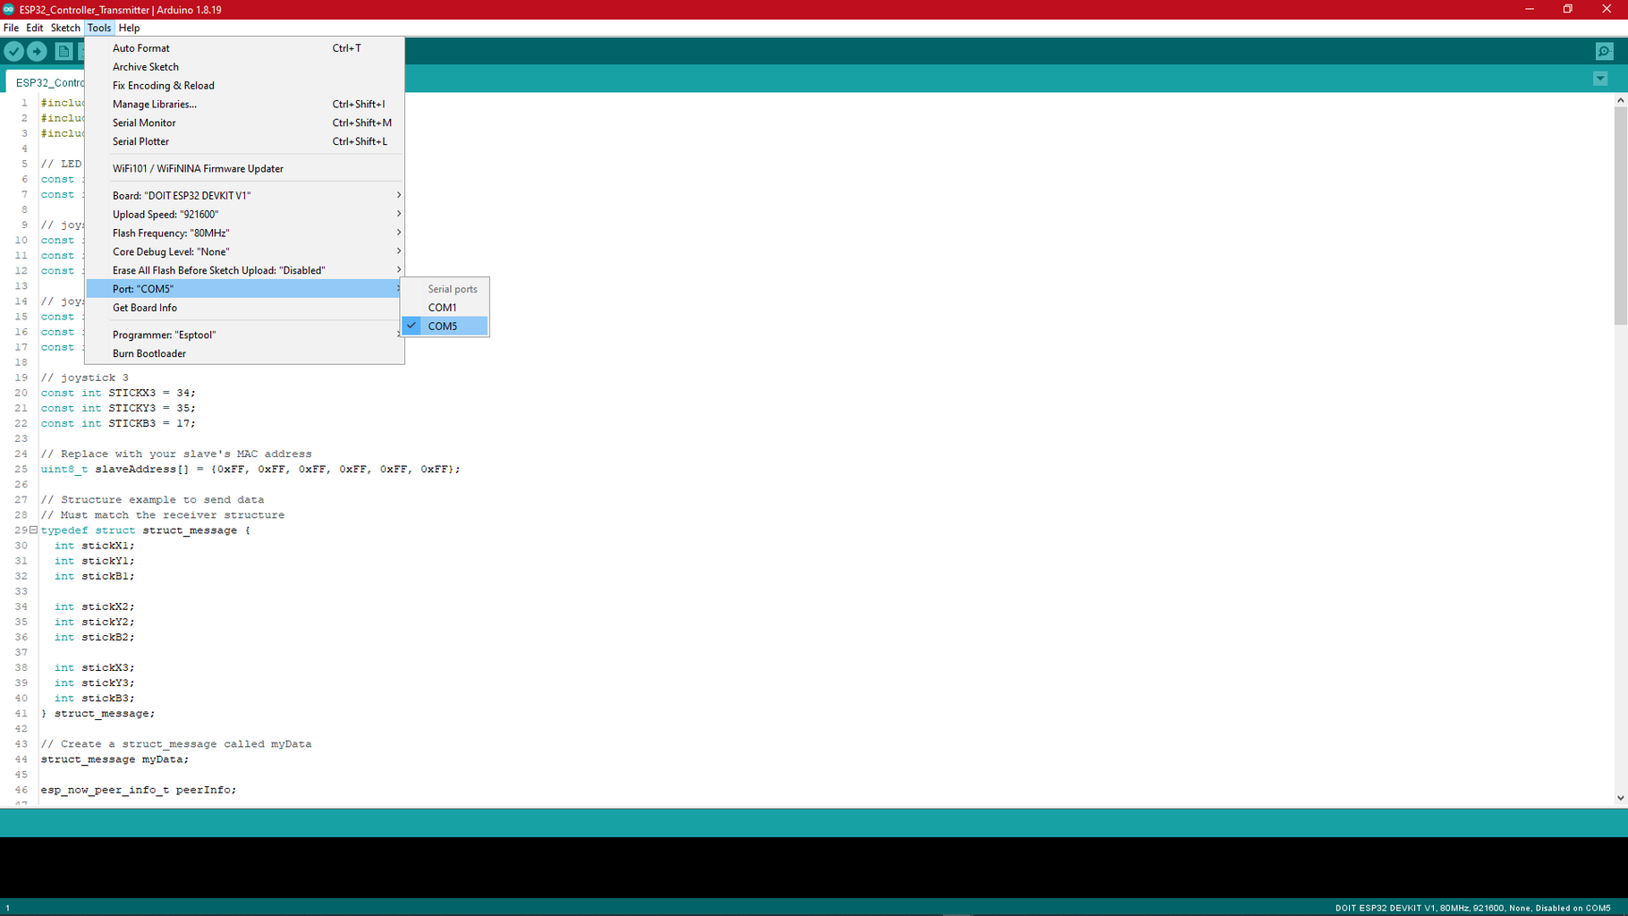Viewport: 1628px width, 916px height.
Task: Expand Board: DOIT ESP32 DEVKIT V1 submenu
Action: pyautogui.click(x=245, y=196)
